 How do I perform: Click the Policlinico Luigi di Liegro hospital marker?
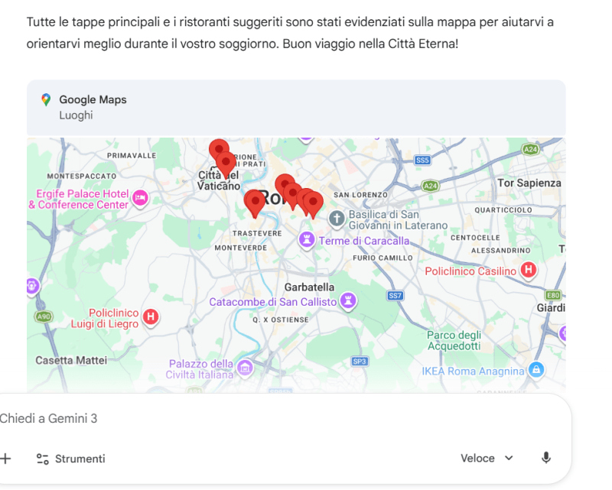[151, 316]
